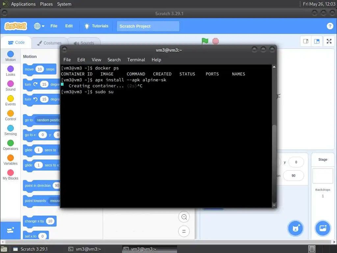Viewport: 337px width, 253px height.
Task: Open the terminal Search menu
Action: click(114, 60)
